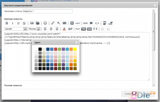This screenshot has height=102, width=160.
Task: Close the Цвет color popup
Action: [76, 42]
